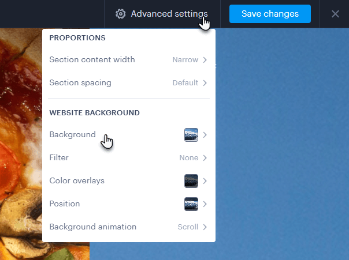Click the Save changes button
349x260 pixels.
pos(270,14)
